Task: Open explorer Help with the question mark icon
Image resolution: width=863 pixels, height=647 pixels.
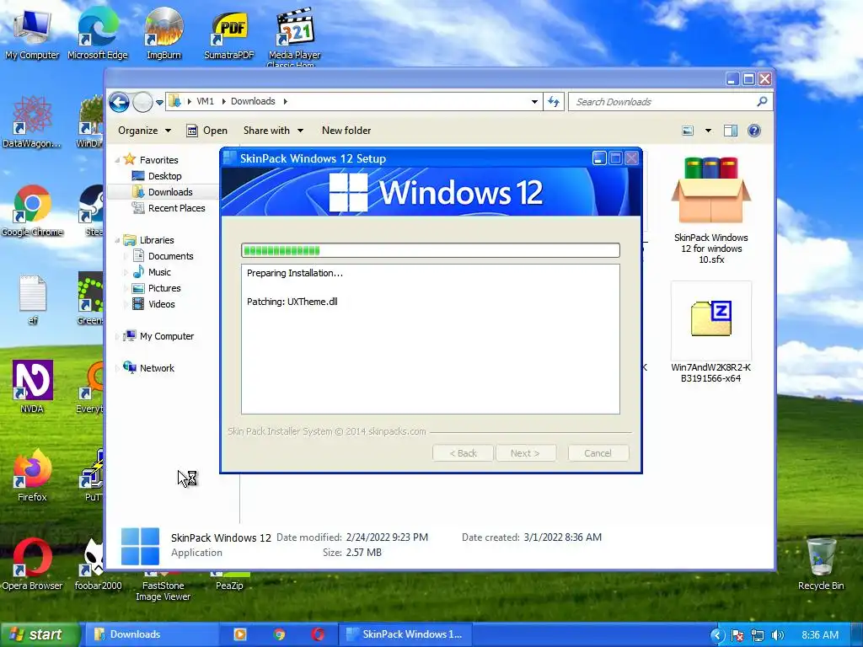Action: pyautogui.click(x=754, y=131)
